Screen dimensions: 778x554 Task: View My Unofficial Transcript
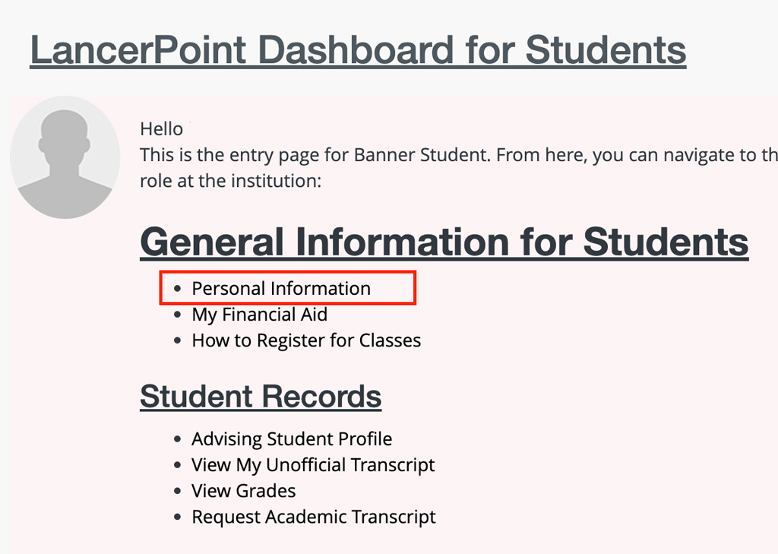pos(313,465)
